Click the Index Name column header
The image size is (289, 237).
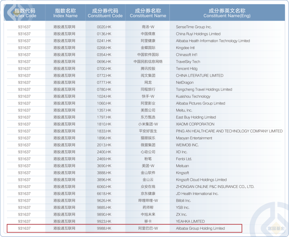[66, 13]
